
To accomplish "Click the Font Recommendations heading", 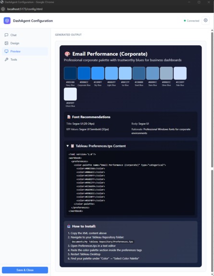I will [x=91, y=117].
